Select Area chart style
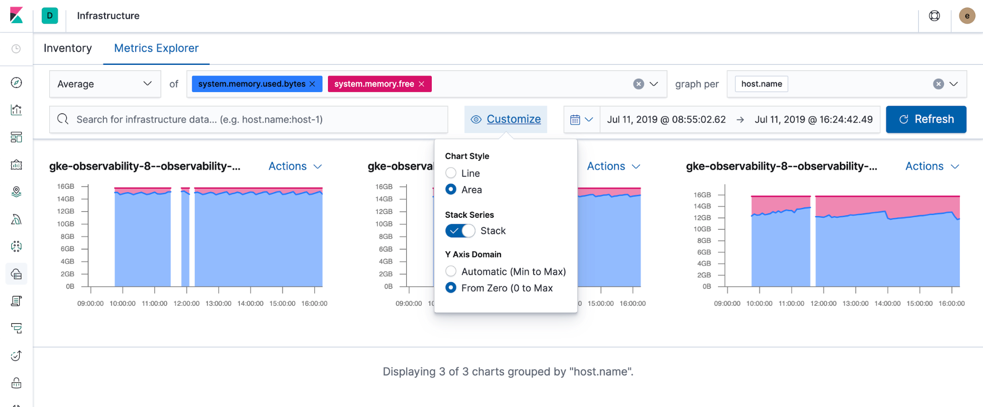The width and height of the screenshot is (983, 407). tap(450, 189)
